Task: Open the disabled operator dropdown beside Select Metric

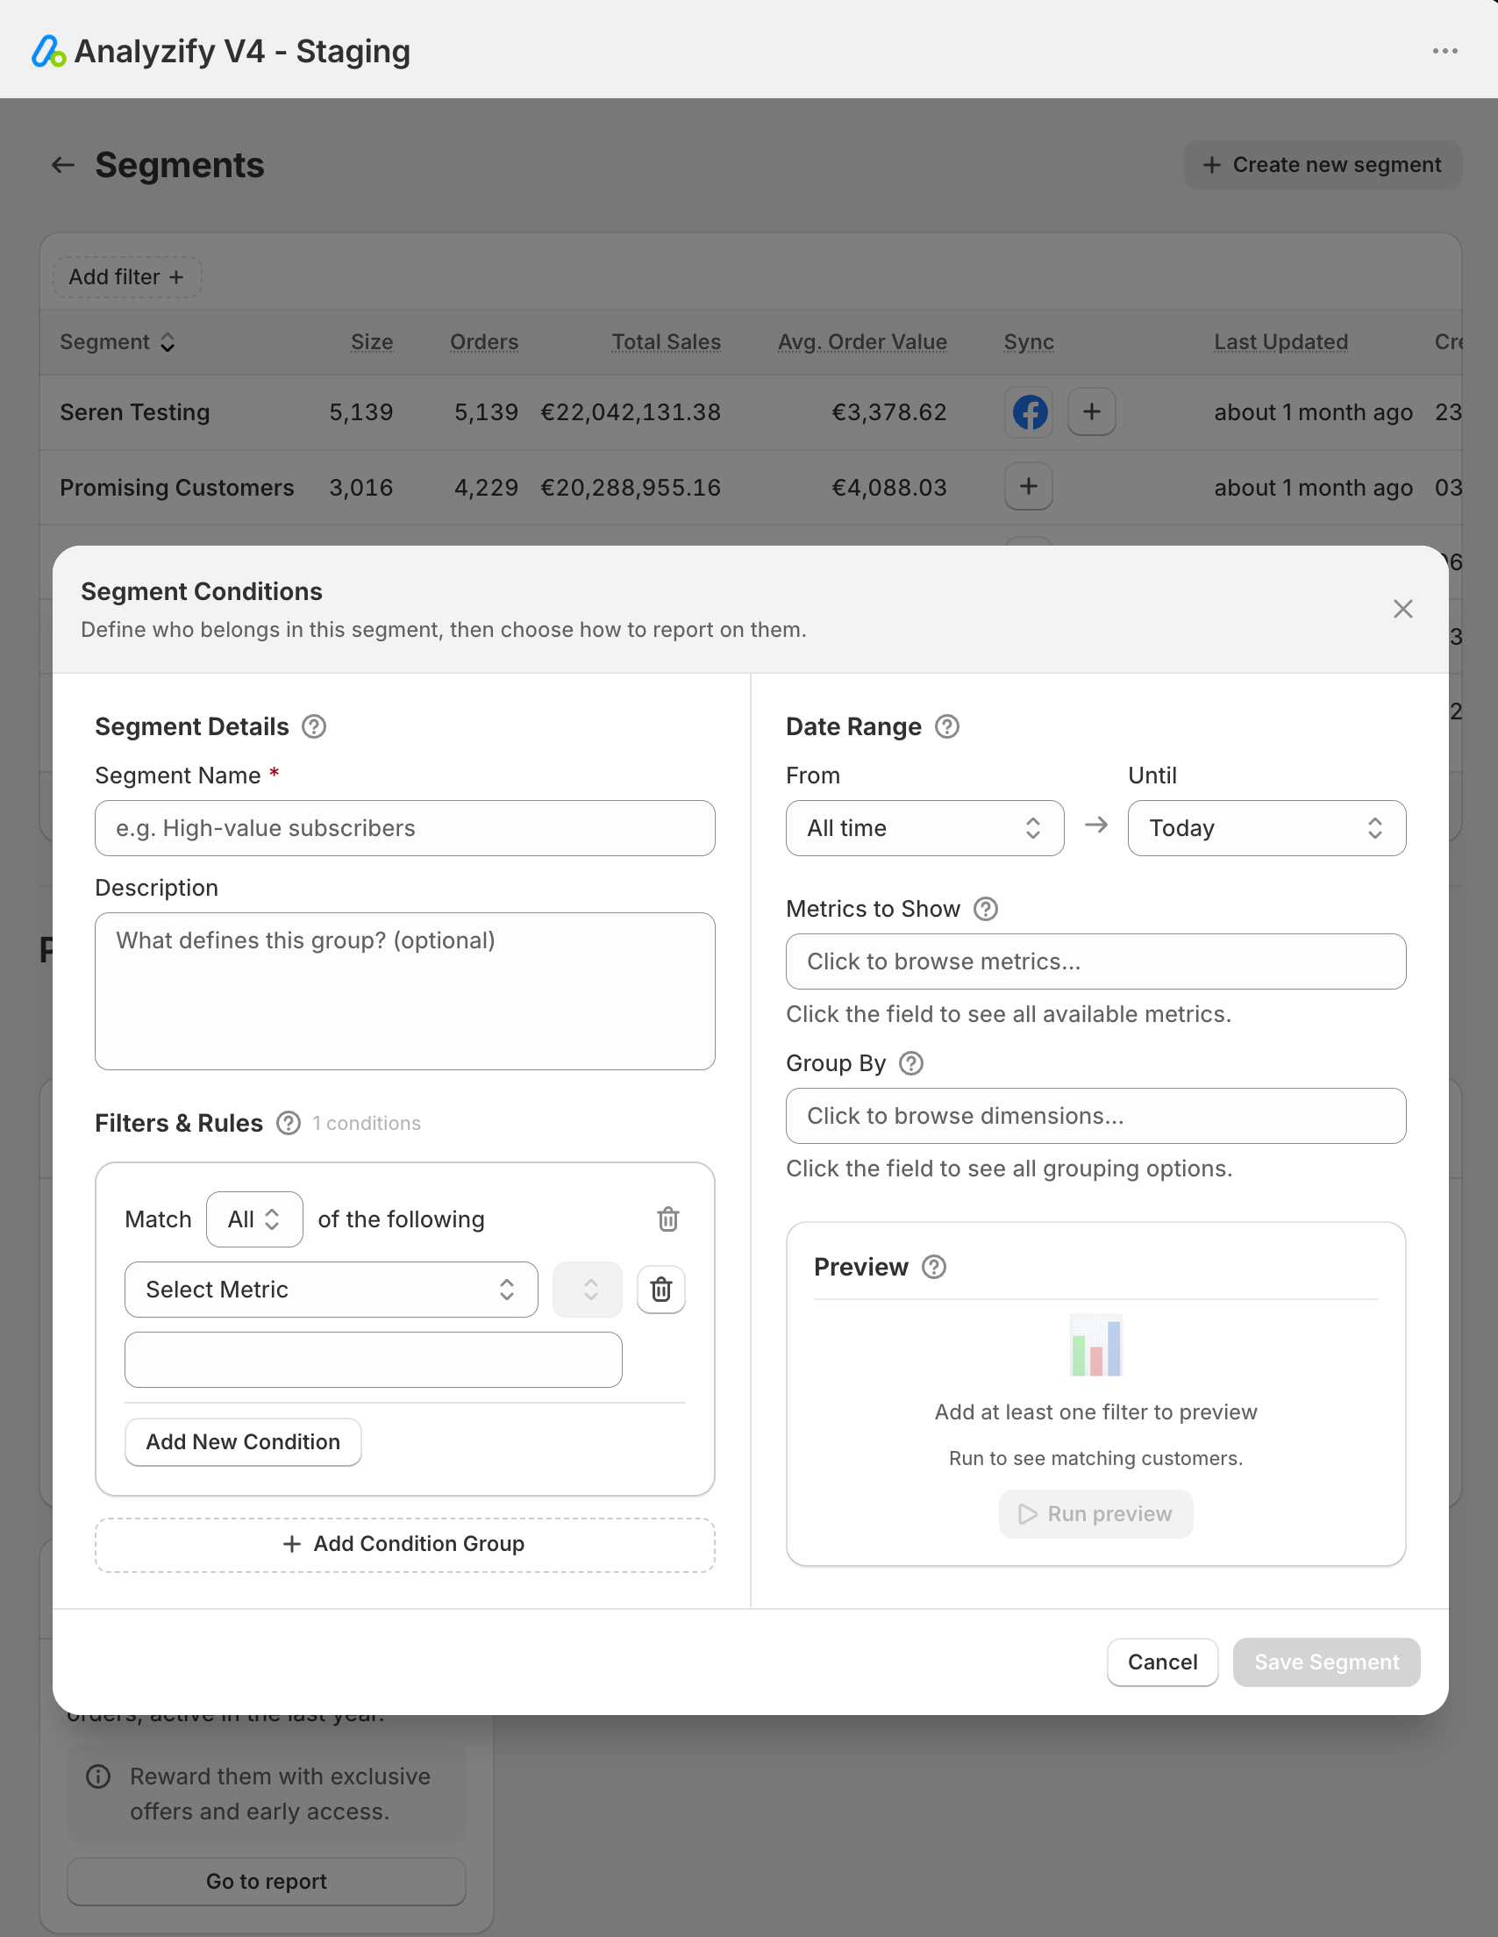Action: click(587, 1290)
